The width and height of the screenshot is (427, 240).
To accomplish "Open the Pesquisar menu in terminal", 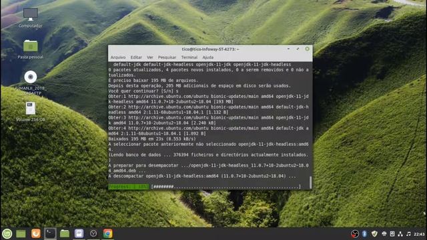I will [167, 57].
